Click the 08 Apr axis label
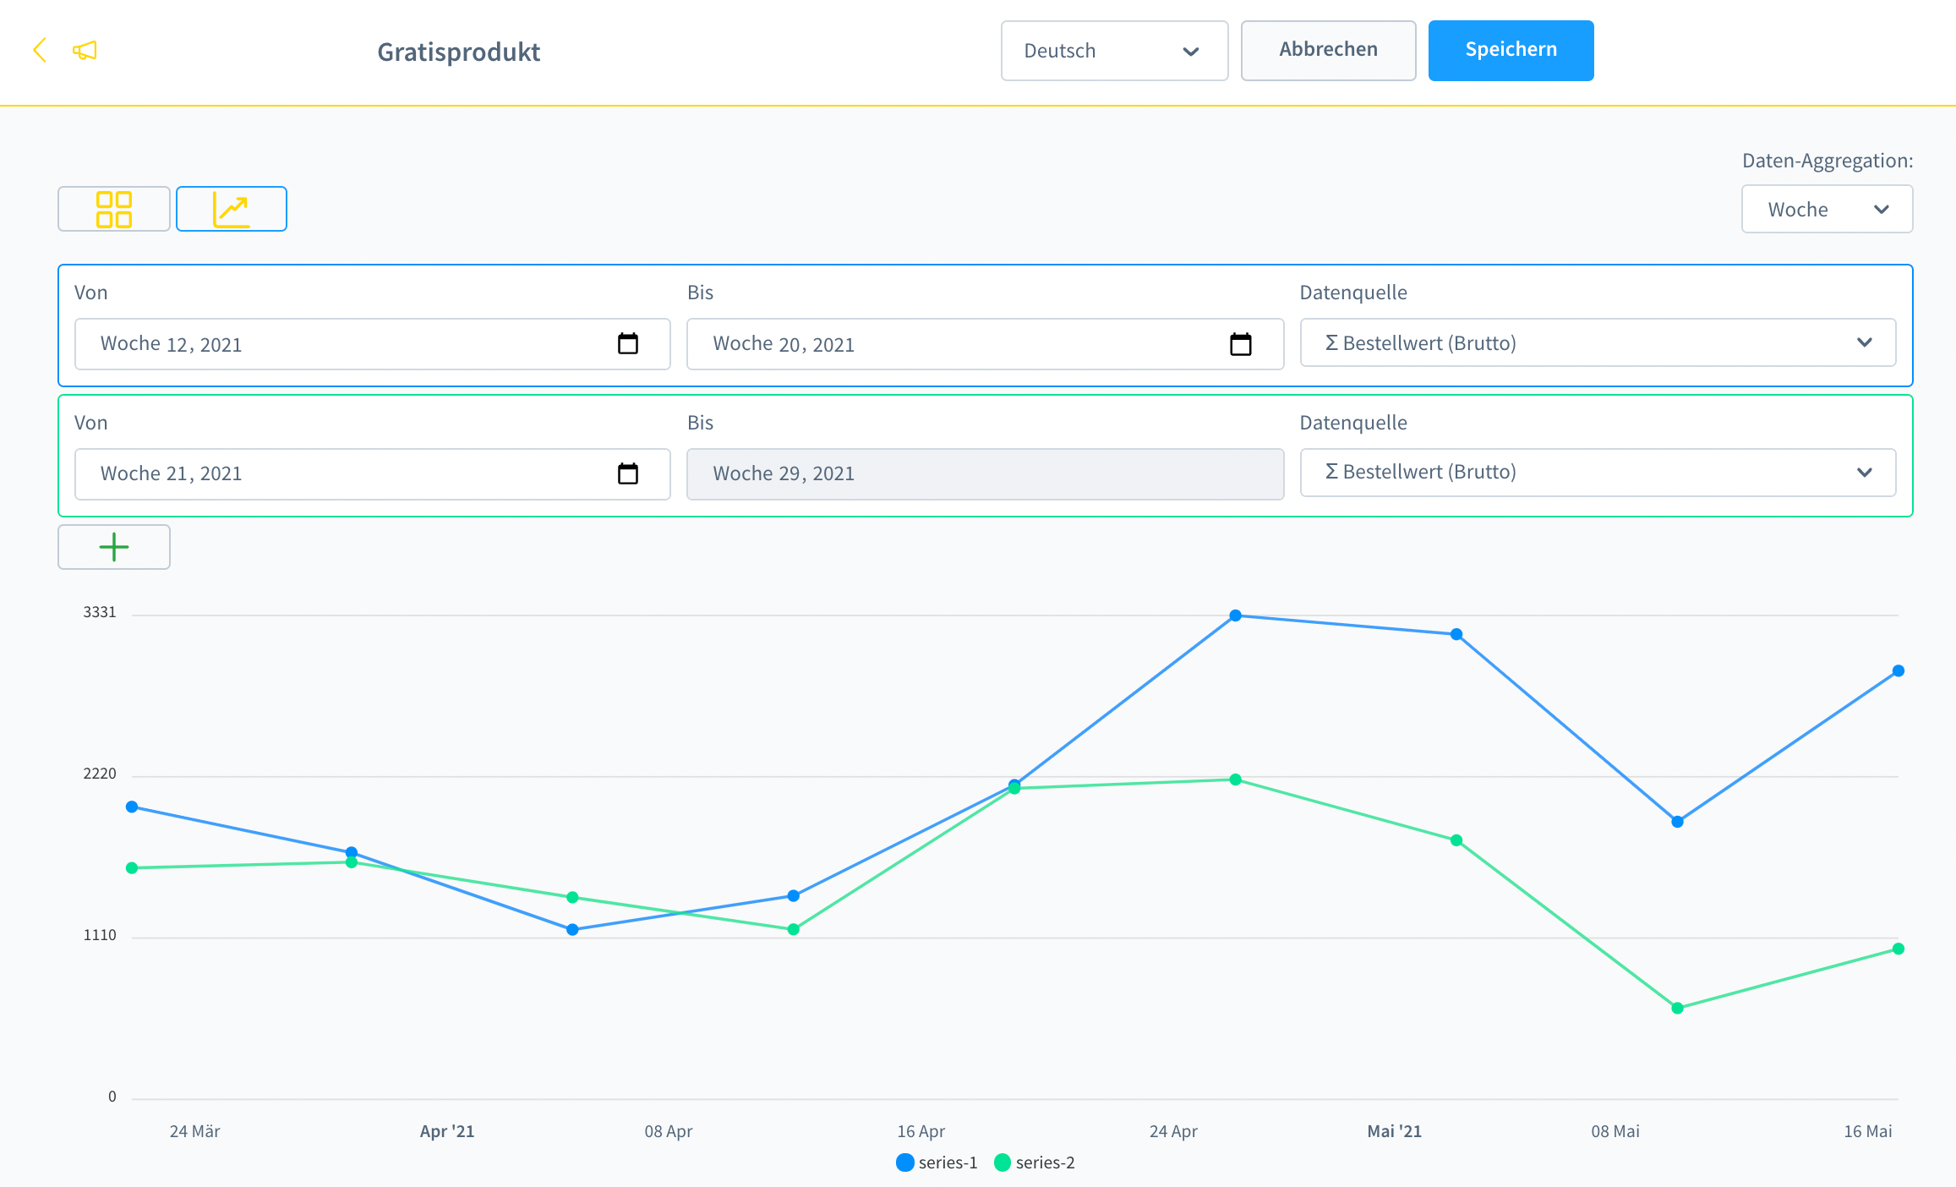 669,1131
